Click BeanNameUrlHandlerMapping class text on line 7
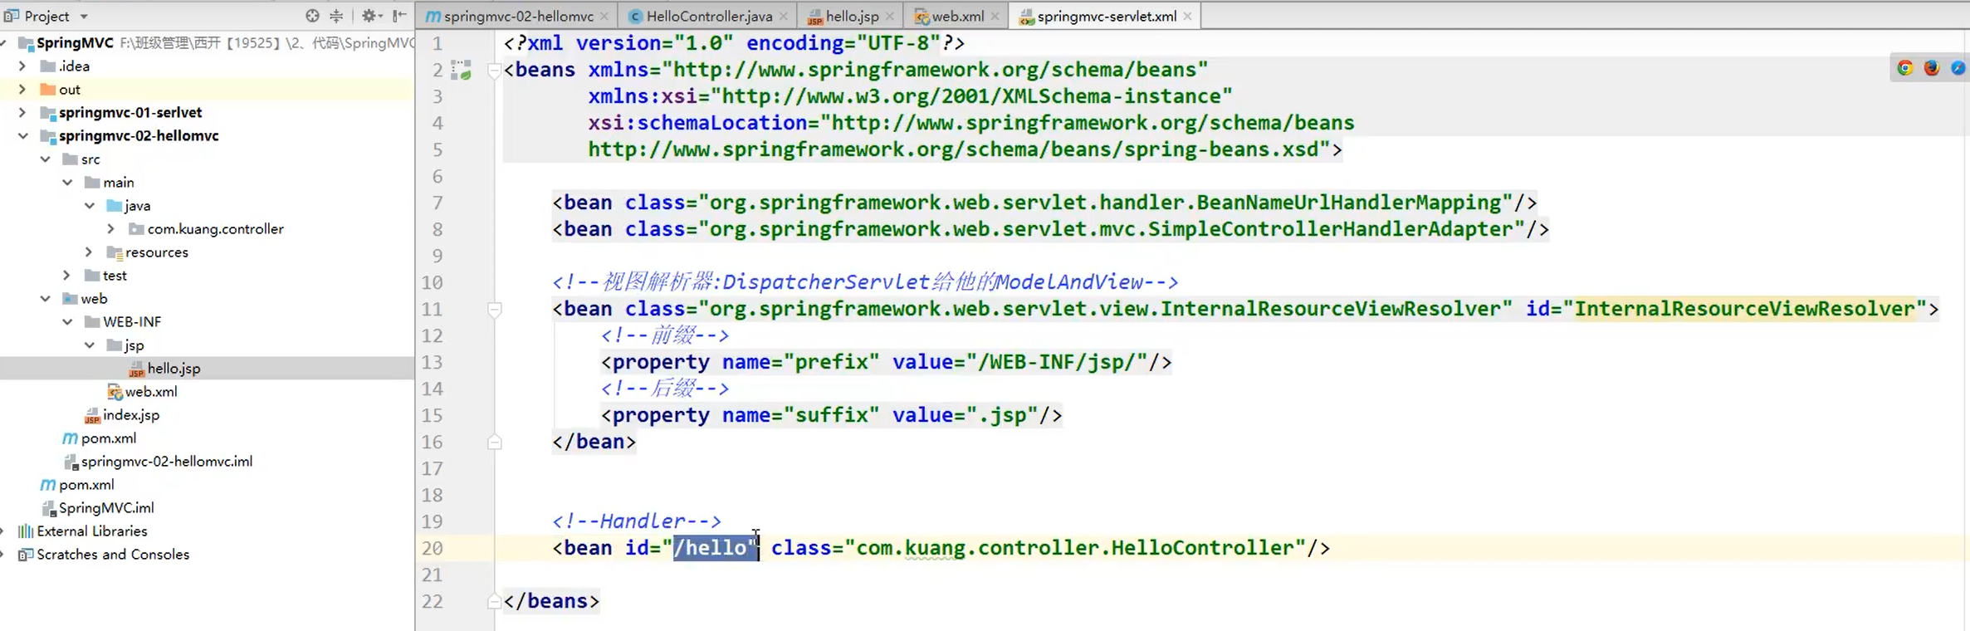The image size is (1970, 631). (1350, 203)
